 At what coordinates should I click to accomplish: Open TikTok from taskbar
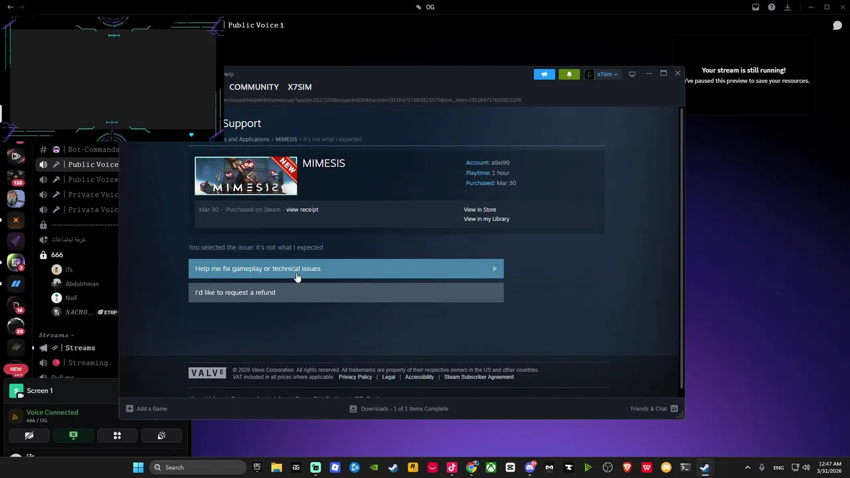click(452, 467)
